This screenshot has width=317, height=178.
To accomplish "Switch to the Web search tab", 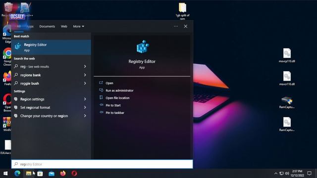I will pos(64,26).
